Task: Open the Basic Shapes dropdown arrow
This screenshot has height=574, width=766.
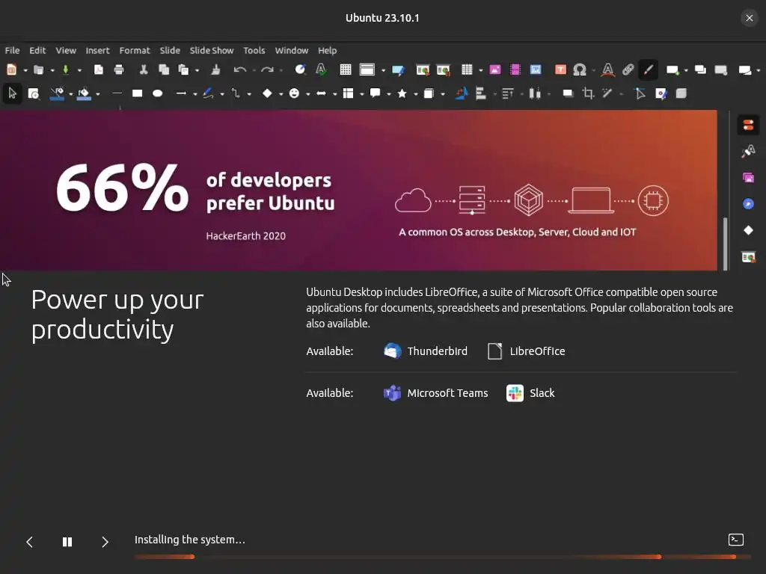Action: click(x=281, y=93)
